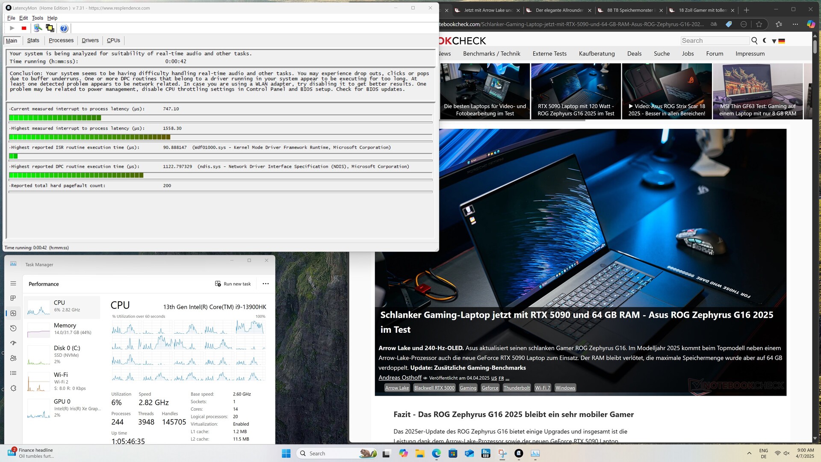This screenshot has height=462, width=821.
Task: Click the green start monitoring play icon
Action: coord(12,28)
